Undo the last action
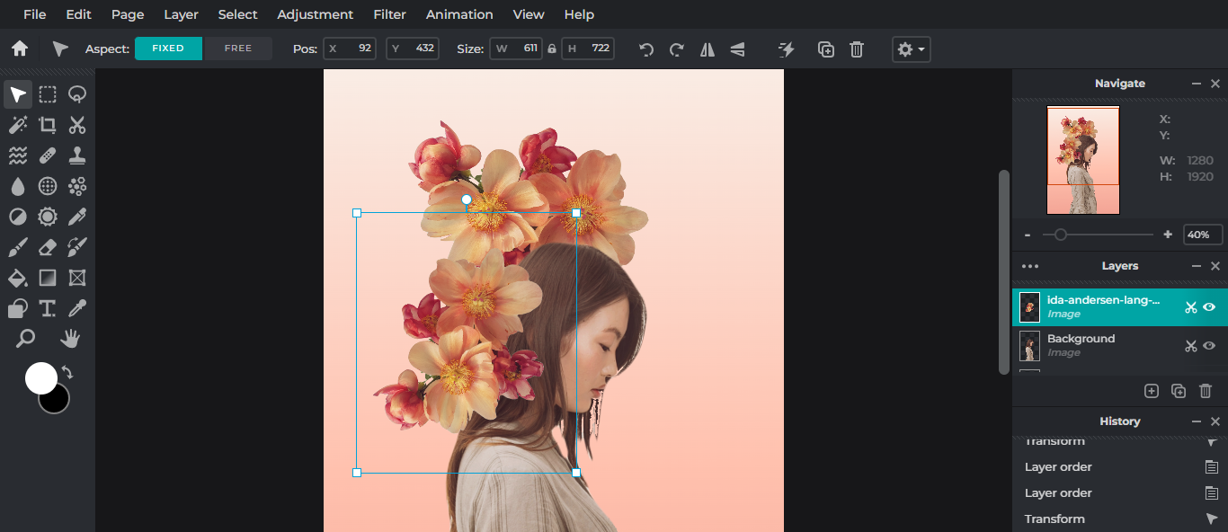Viewport: 1228px width, 532px height. pyautogui.click(x=645, y=49)
